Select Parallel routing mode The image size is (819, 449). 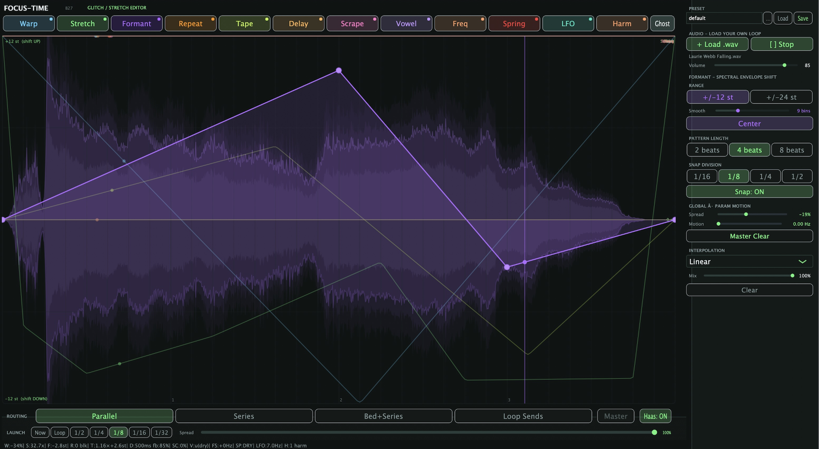pos(105,416)
